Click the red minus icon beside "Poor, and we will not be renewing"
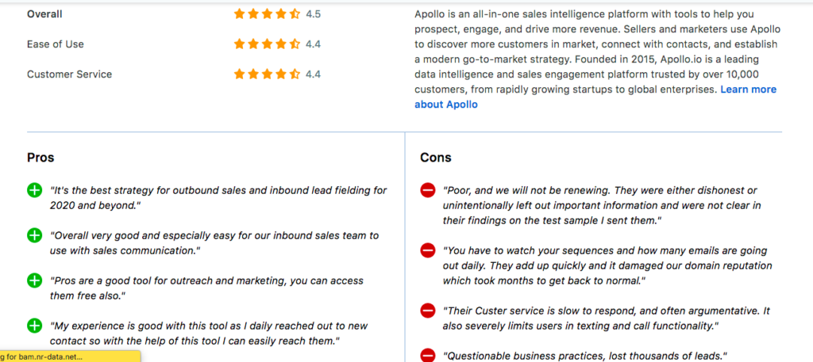Image resolution: width=813 pixels, height=362 pixels. point(428,191)
